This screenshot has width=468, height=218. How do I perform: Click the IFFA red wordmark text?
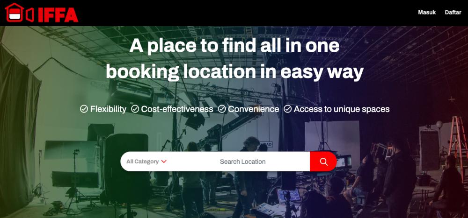(58, 15)
